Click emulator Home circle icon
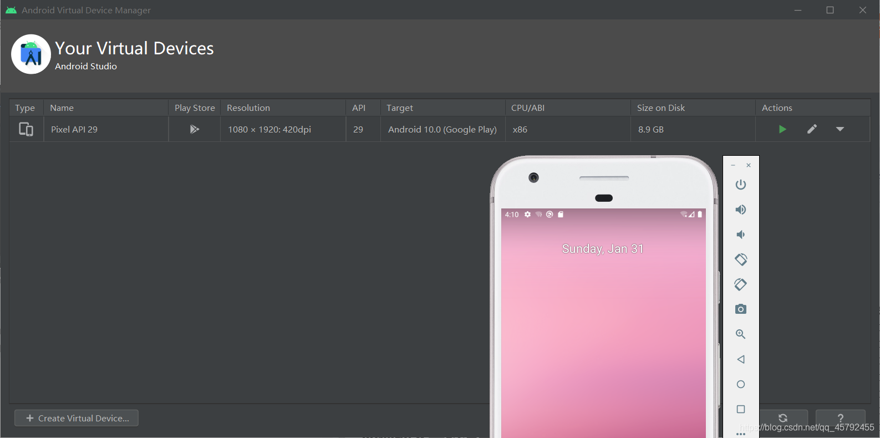Image resolution: width=880 pixels, height=438 pixels. click(741, 384)
